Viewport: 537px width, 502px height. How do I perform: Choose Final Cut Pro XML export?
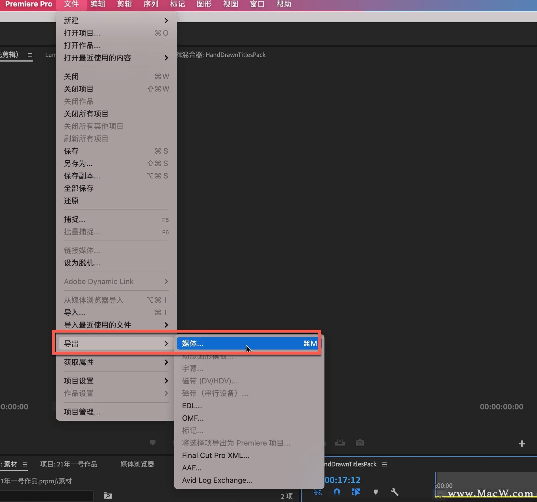[x=216, y=455]
